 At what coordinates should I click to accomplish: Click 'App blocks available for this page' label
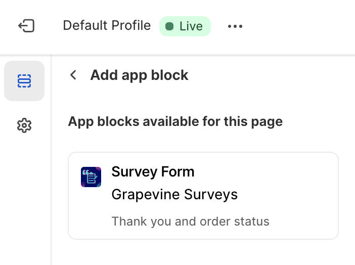(175, 121)
